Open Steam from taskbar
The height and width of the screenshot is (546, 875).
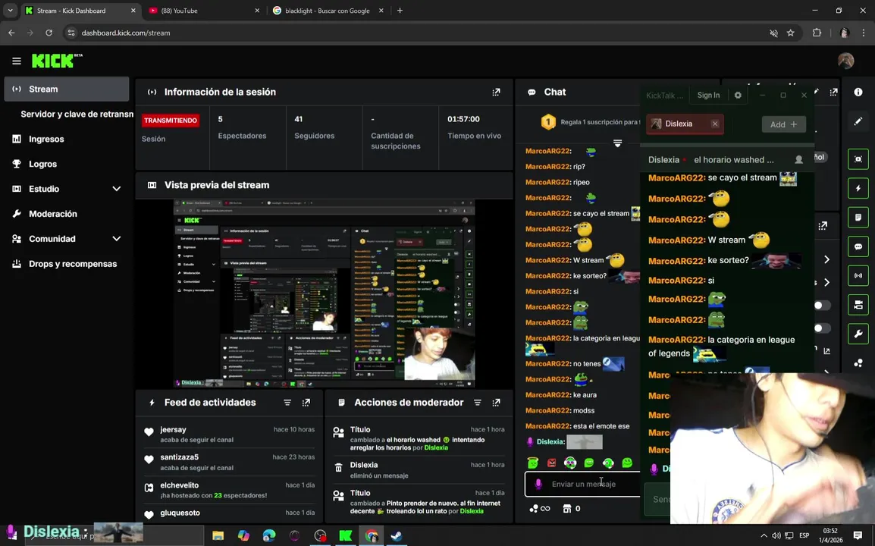[397, 536]
